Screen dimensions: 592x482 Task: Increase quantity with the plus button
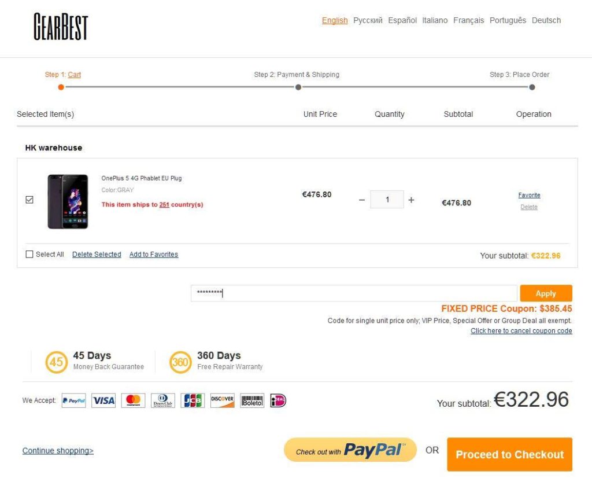pos(411,200)
